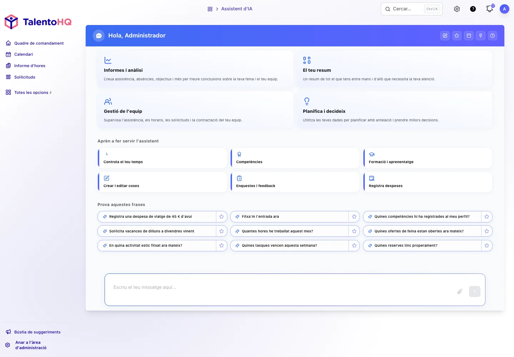Open Informe d'hores in sidebar
Screen dimensions: 514x357
coord(26,66)
